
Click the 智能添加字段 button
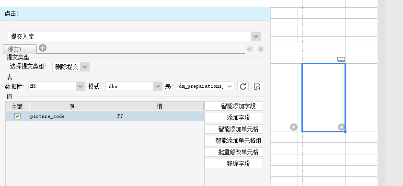click(234, 106)
